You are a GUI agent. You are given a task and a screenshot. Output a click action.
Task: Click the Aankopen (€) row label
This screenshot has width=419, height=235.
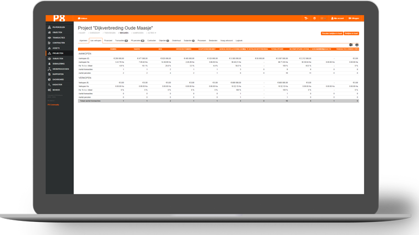pos(84,58)
